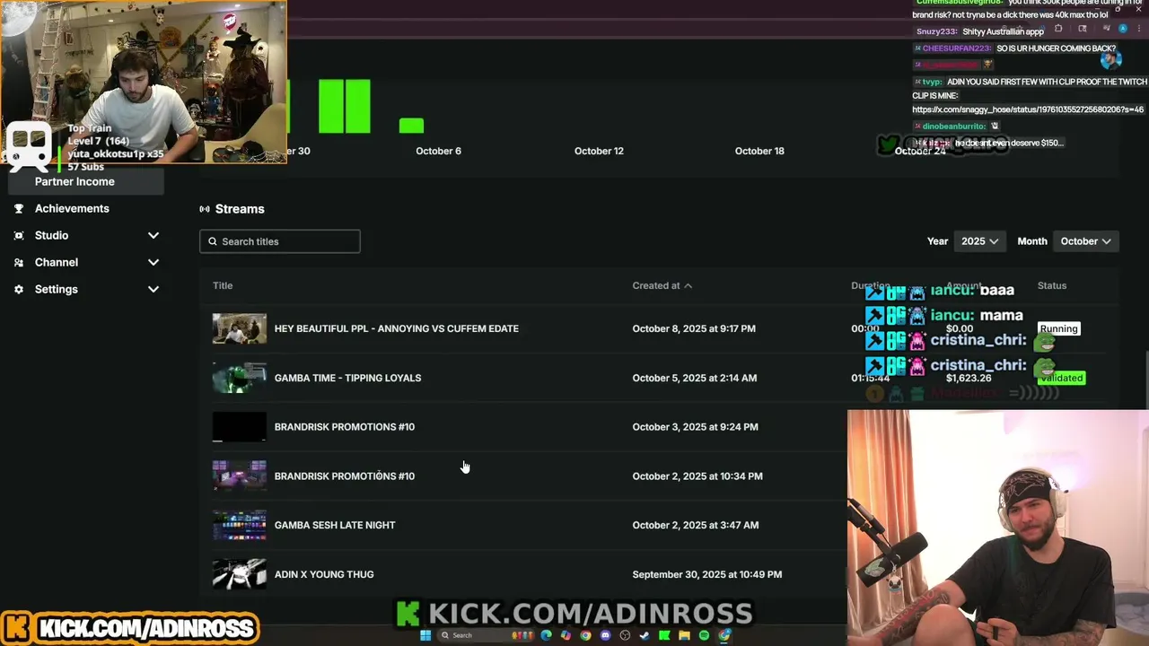1149x646 pixels.
Task: Open Discord from the taskbar
Action: pos(605,635)
